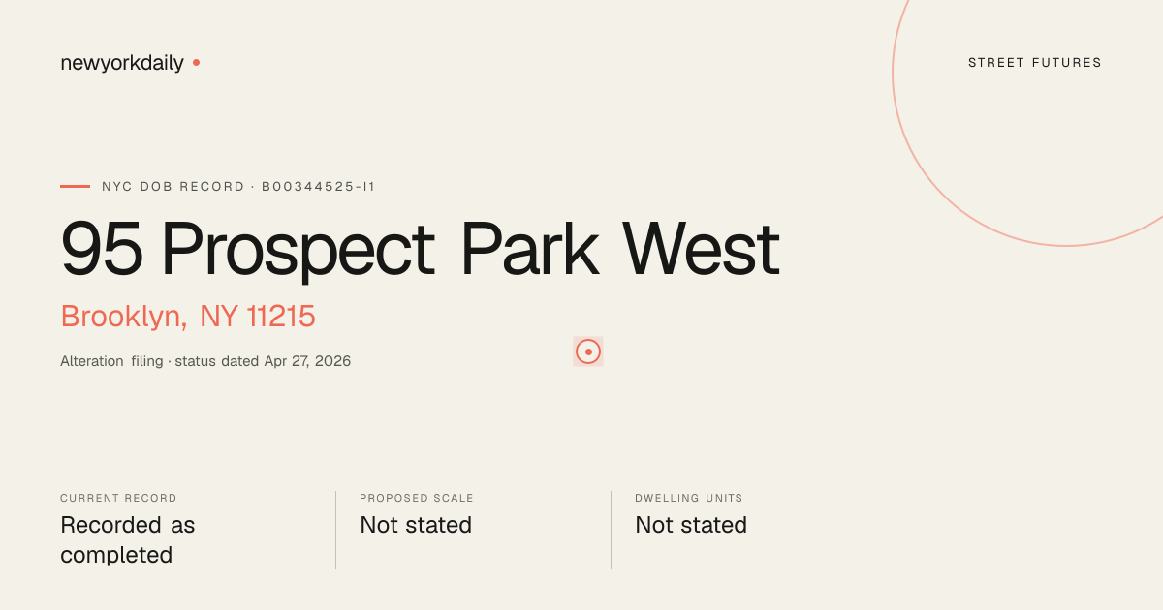Screen dimensions: 1163x610
Task: Click the Brooklyn, NY 11215 address line
Action: coord(188,317)
